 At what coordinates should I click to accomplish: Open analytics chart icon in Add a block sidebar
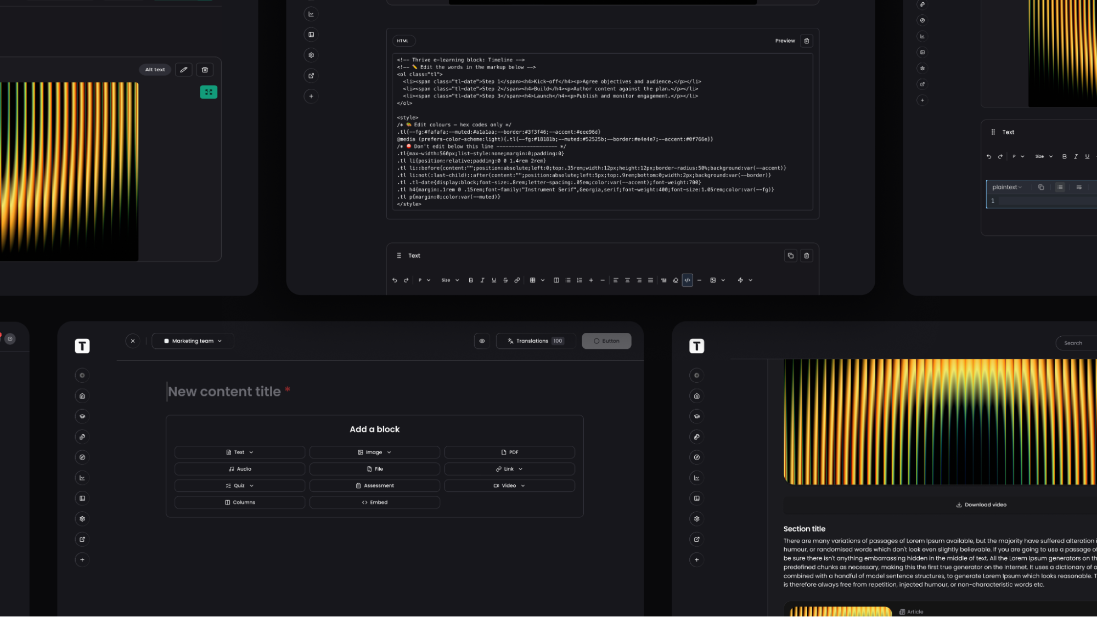(x=82, y=478)
